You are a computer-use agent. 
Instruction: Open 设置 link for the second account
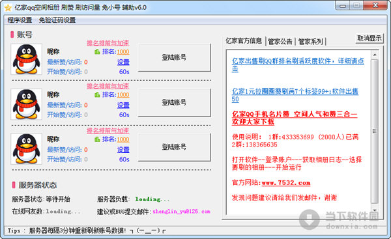pyautogui.click(x=123, y=105)
